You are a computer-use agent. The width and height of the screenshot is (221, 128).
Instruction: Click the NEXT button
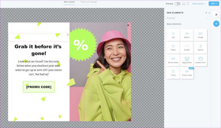click(x=214, y=4)
